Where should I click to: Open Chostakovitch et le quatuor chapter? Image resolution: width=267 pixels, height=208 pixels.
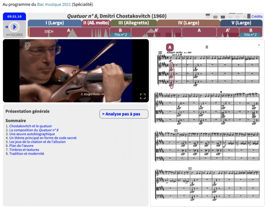(31, 126)
